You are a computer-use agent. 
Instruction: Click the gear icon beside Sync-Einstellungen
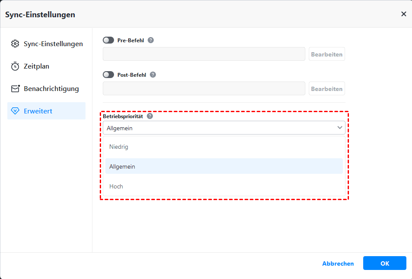16,44
